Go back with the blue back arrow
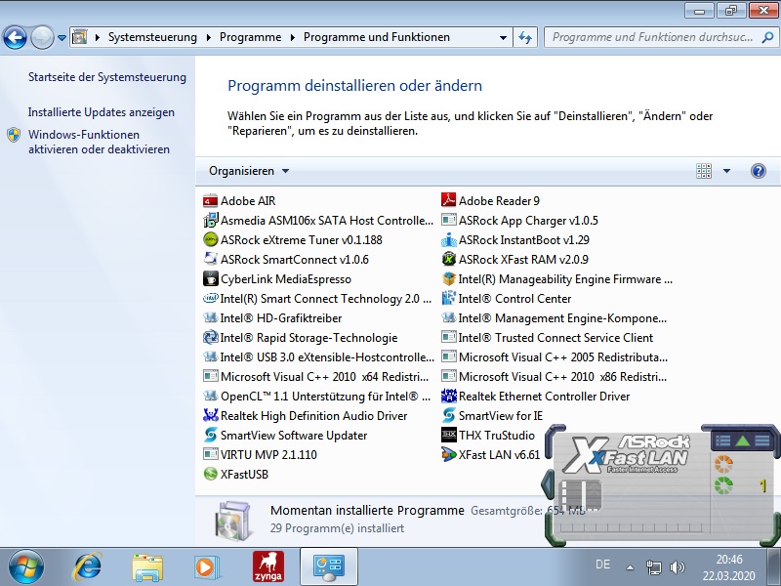The height and width of the screenshot is (586, 781). tap(15, 37)
